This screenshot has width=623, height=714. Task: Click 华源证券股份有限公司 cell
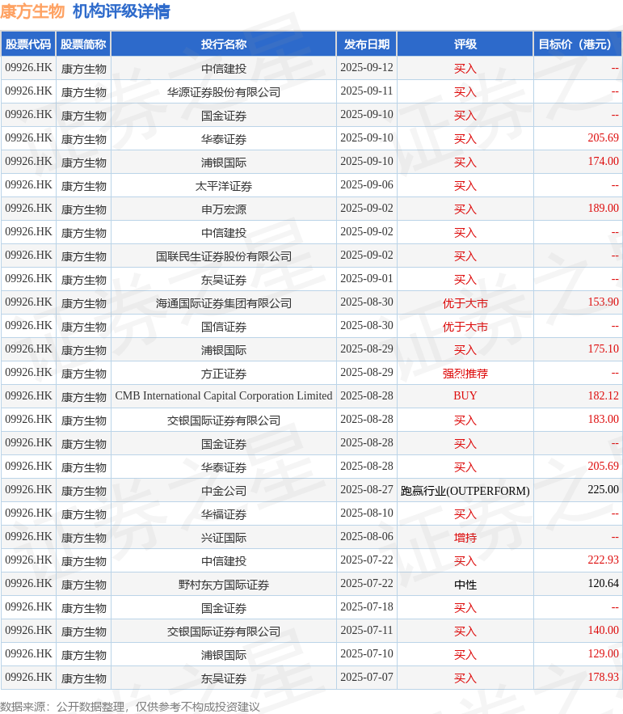pyautogui.click(x=224, y=92)
